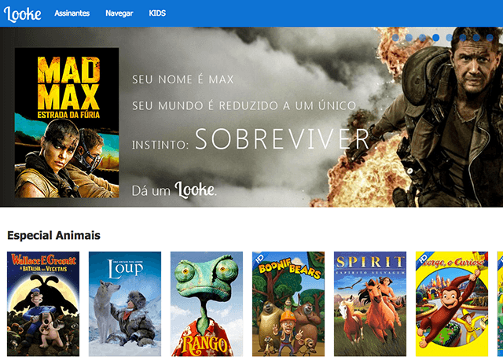This screenshot has height=357, width=503.
Task: Open the Loup movie poster
Action: [125, 304]
